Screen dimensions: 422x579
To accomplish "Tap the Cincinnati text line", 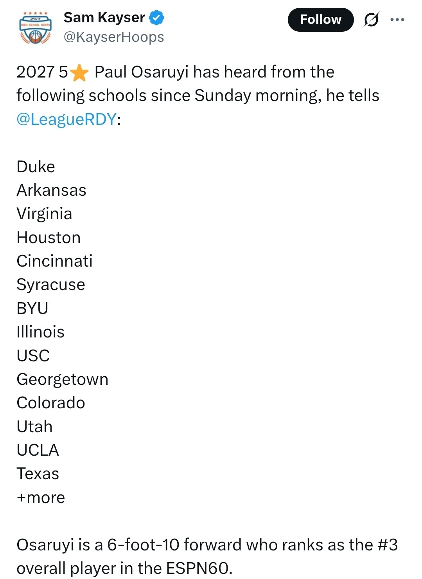I will coord(54,261).
